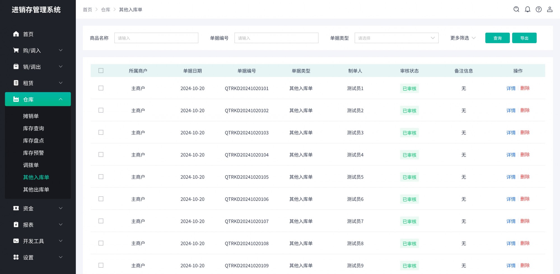The image size is (560, 274).
Task: Click 删除 for QTRKD20241020103 row
Action: 525,132
